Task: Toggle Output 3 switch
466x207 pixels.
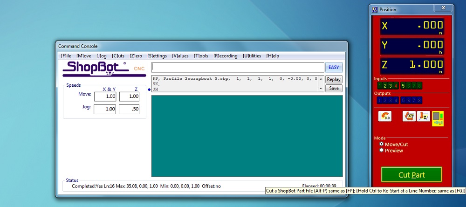Action: tap(390, 101)
